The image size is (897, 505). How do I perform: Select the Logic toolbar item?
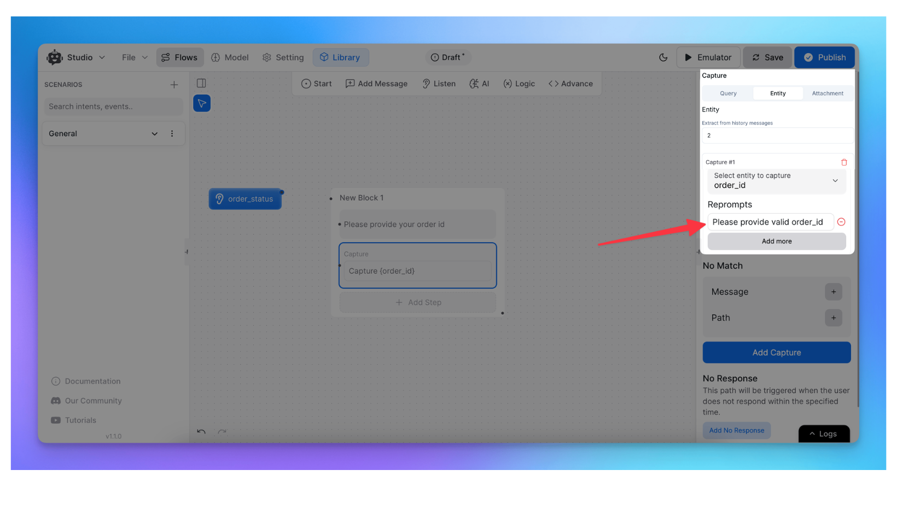[519, 84]
